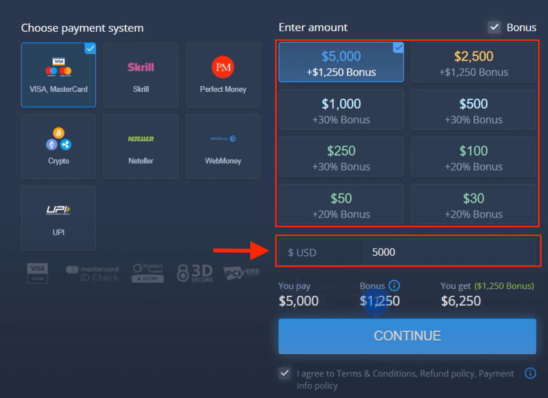548x398 pixels.
Task: Click the info icon beside the agreement text
Action: pos(530,374)
